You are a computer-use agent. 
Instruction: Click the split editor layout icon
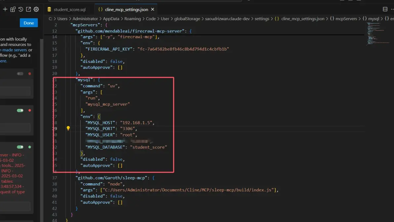click(x=385, y=9)
